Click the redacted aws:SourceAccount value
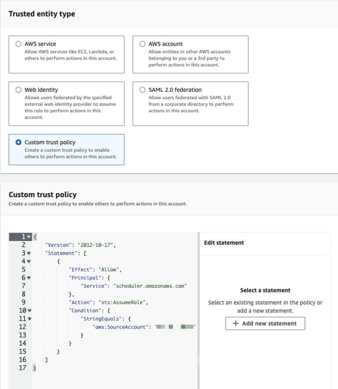The height and width of the screenshot is (389, 338). tap(175, 327)
